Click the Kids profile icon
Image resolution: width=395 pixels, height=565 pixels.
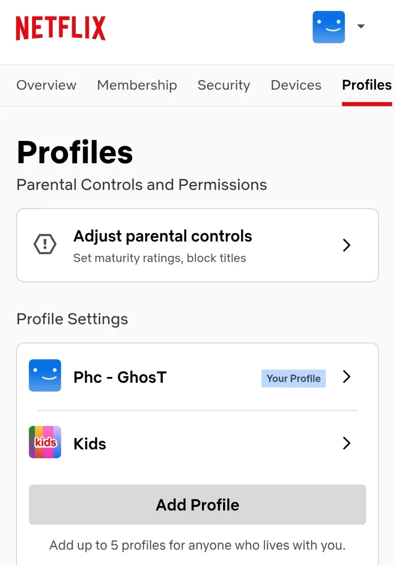click(45, 442)
